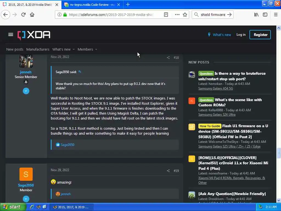Click the Log in link
Screen dimensions: 281x211
pos(241,35)
